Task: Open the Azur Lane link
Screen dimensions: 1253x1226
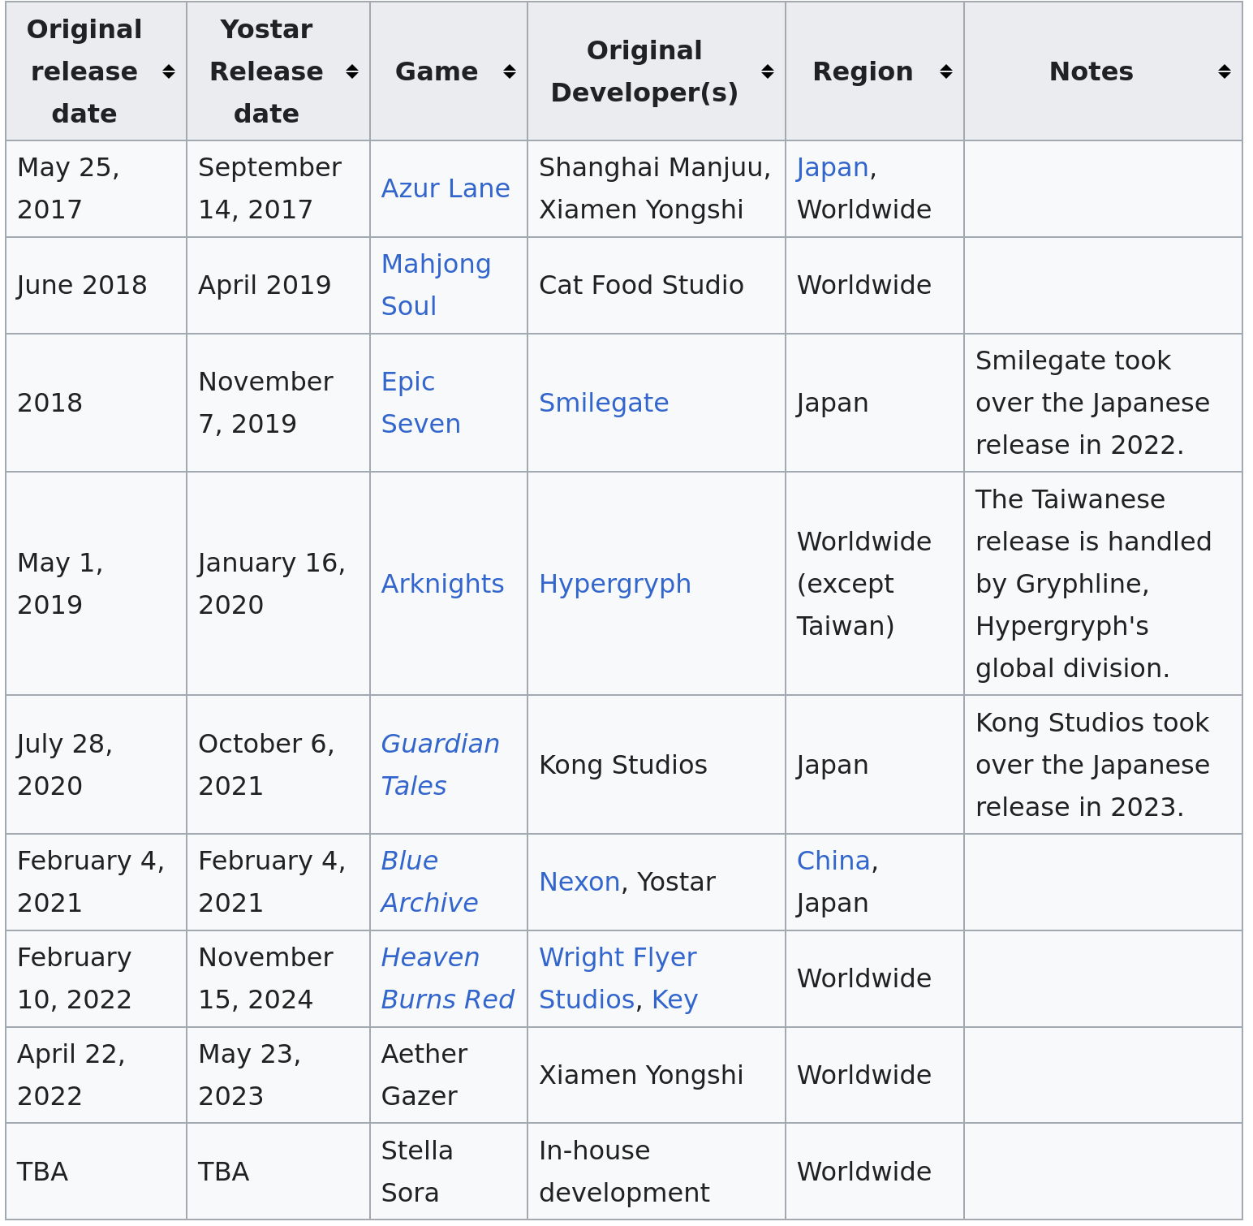Action: 446,188
